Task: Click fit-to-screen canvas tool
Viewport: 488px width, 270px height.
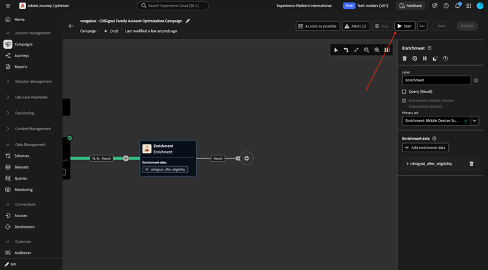Action: coord(356,49)
